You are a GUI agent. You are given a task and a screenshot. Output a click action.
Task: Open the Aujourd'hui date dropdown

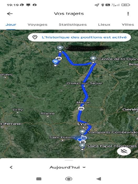pyautogui.click(x=68, y=167)
